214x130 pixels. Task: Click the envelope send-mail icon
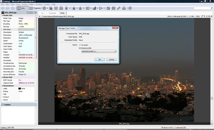pyautogui.click(x=61, y=8)
